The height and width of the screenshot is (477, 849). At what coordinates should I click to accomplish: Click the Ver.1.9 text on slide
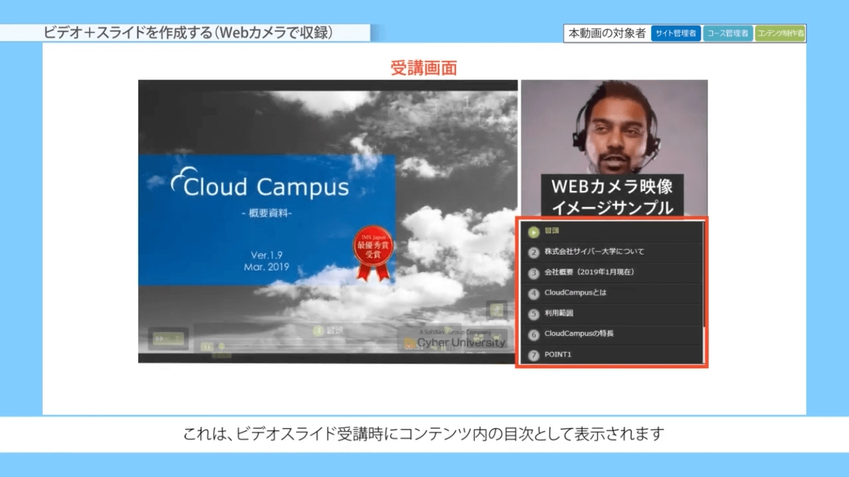click(266, 255)
